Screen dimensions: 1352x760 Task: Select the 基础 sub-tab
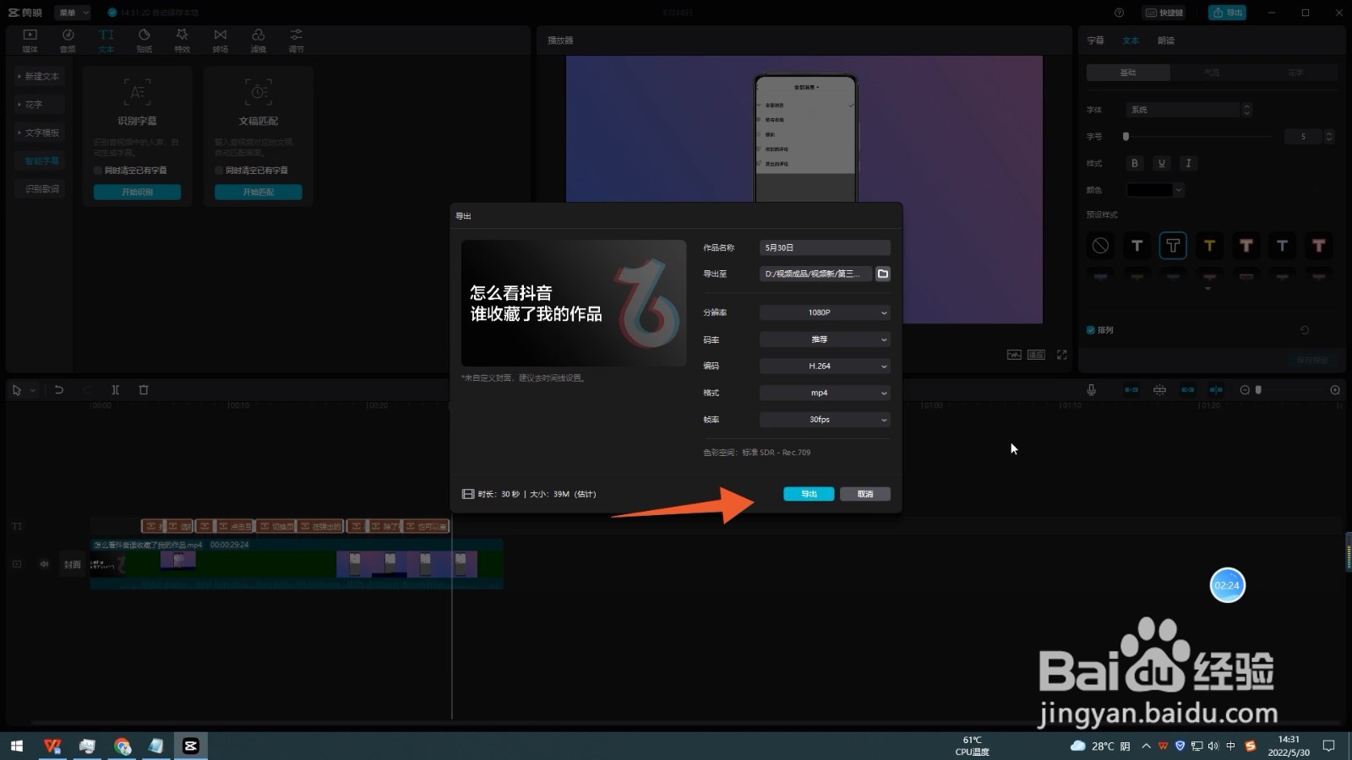point(1128,73)
